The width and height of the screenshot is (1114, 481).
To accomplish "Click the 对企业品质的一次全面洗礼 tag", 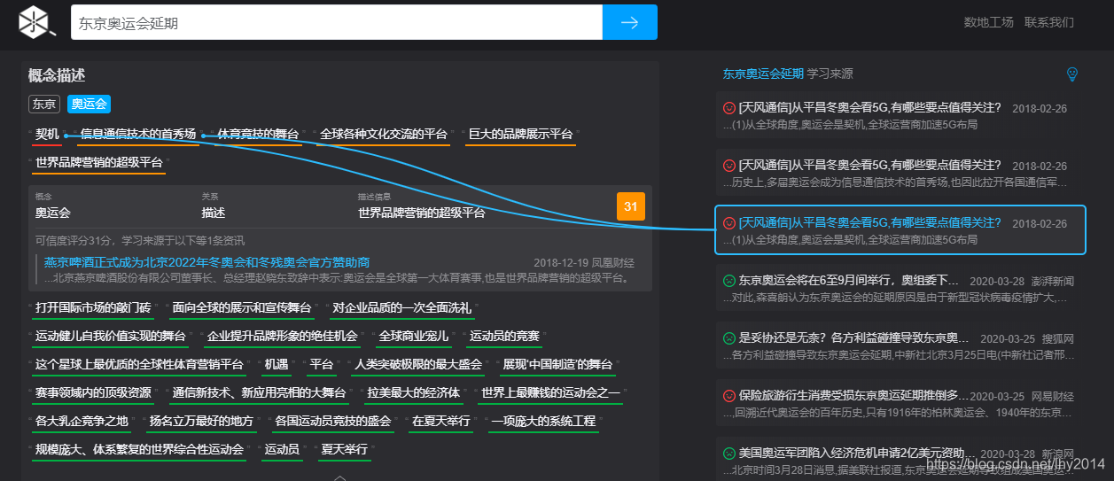I will click(401, 308).
